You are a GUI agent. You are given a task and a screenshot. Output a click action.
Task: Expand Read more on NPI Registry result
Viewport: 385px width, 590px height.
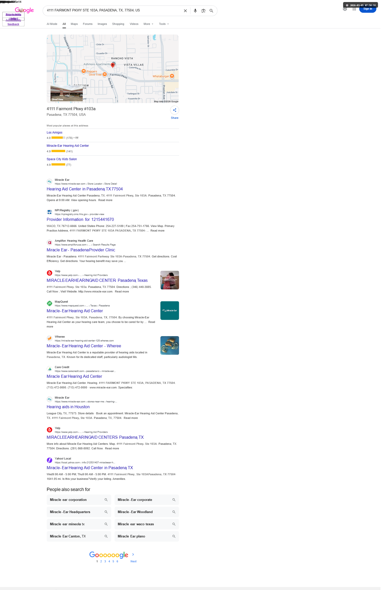tap(157, 231)
